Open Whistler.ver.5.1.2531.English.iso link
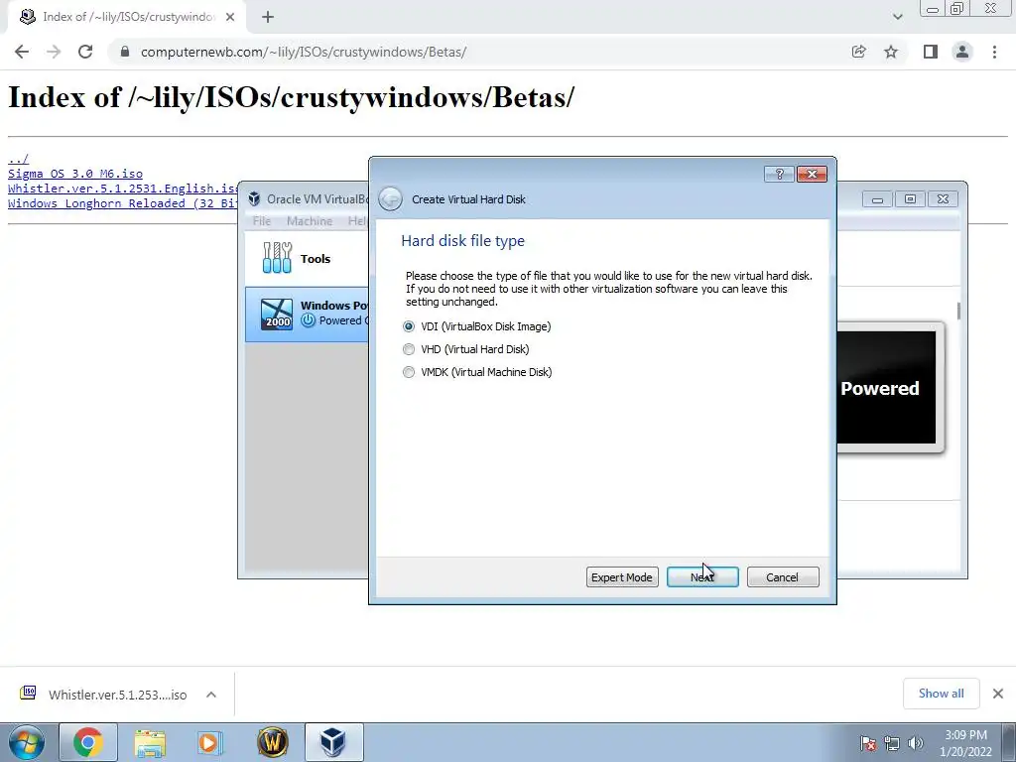The width and height of the screenshot is (1016, 762). click(x=123, y=189)
